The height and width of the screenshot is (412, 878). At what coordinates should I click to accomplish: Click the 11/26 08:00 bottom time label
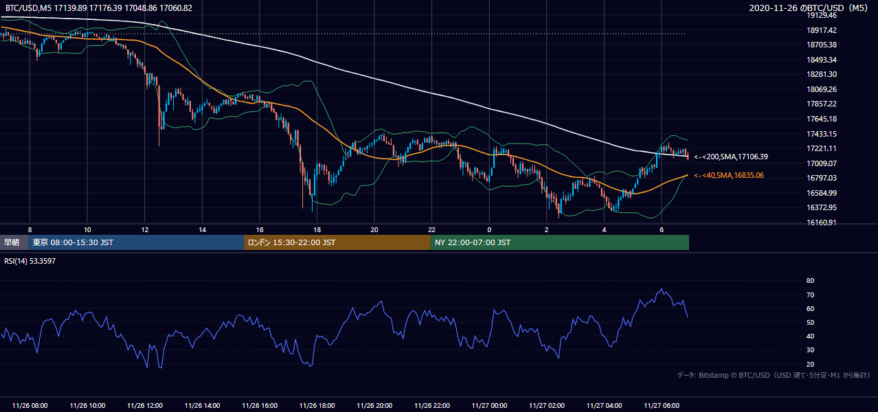30,406
